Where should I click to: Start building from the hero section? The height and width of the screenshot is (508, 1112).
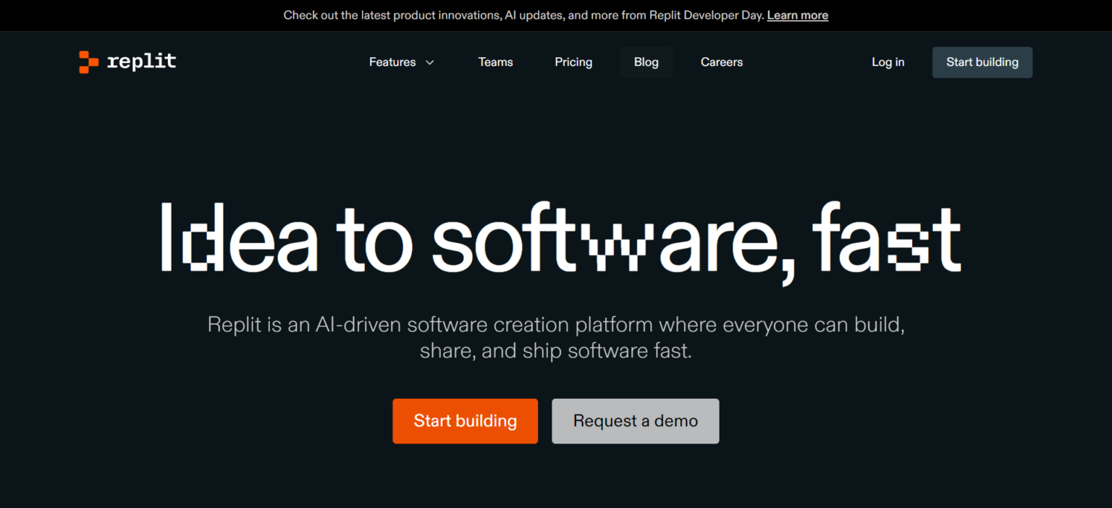(465, 420)
